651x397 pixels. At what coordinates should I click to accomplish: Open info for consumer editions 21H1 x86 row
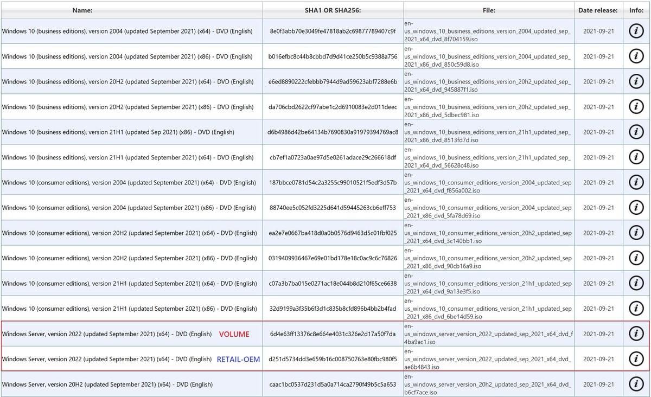pos(635,309)
